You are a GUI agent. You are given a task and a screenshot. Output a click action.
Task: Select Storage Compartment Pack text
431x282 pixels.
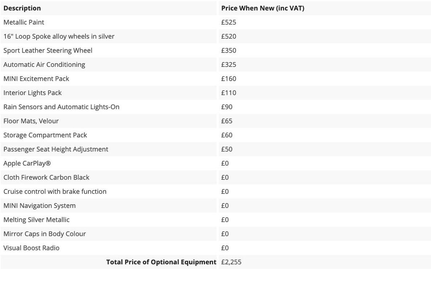[x=45, y=135]
